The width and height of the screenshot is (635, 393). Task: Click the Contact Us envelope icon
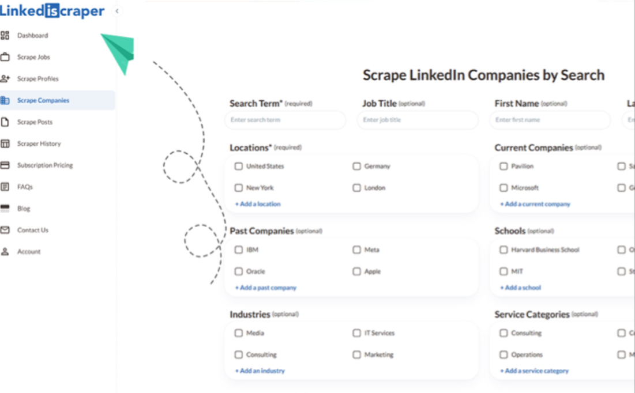5,230
